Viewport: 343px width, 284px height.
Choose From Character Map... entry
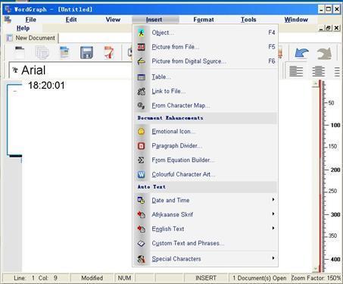pos(205,105)
